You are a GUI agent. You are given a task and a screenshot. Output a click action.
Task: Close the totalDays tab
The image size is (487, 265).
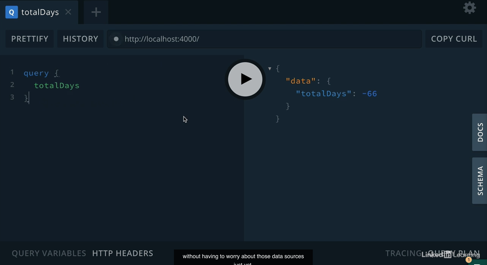pyautogui.click(x=68, y=12)
